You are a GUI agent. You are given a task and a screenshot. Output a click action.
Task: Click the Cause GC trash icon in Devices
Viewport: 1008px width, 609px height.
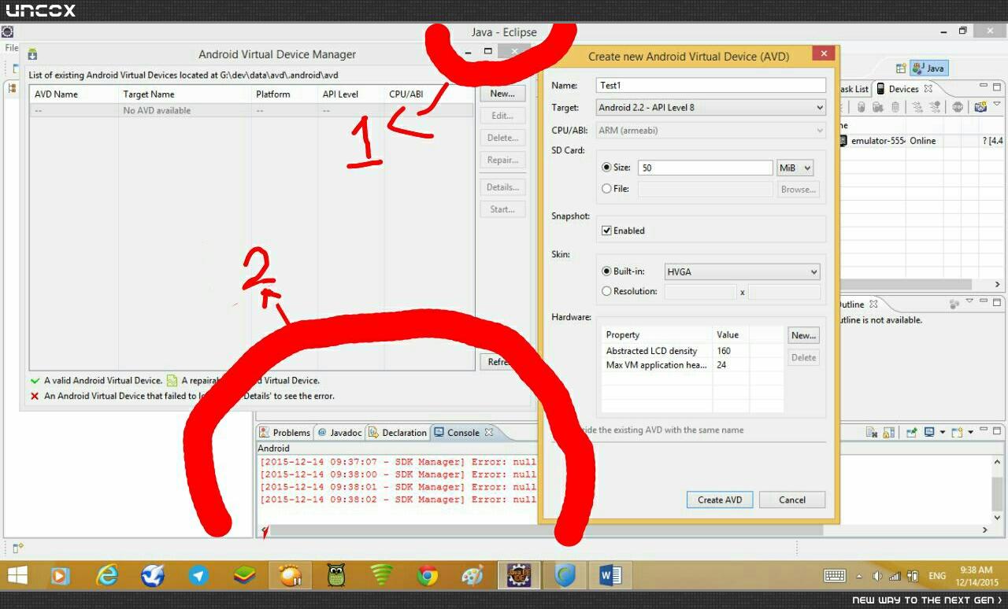coord(895,108)
